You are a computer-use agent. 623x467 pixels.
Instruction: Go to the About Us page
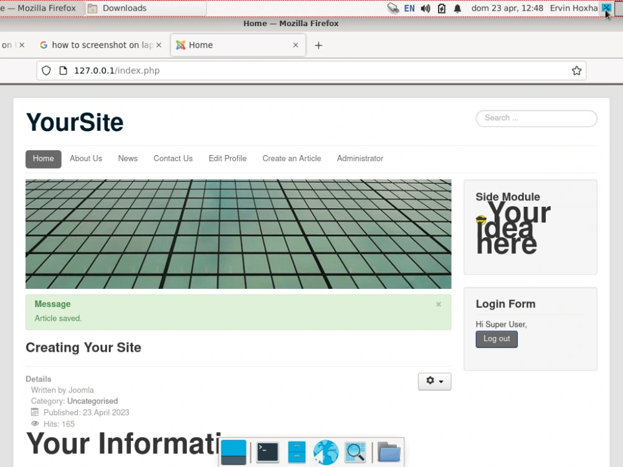pos(86,158)
